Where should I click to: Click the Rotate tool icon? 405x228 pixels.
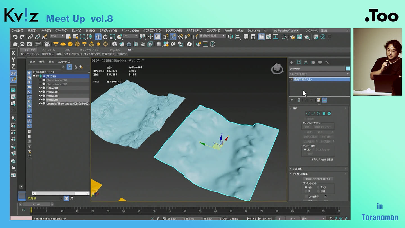coord(105,37)
